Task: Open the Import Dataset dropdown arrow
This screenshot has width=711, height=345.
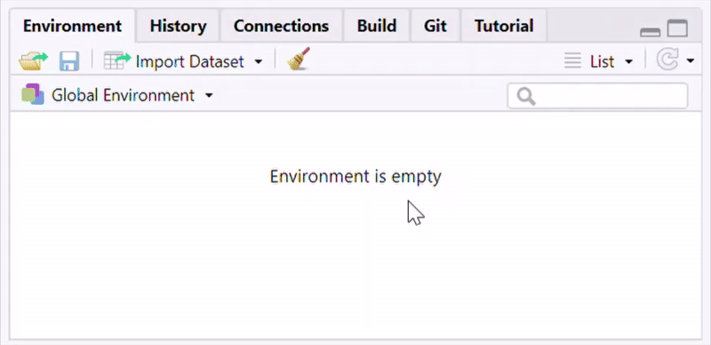Action: (x=258, y=61)
